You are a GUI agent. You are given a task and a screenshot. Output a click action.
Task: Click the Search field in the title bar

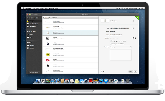pos(37,14)
